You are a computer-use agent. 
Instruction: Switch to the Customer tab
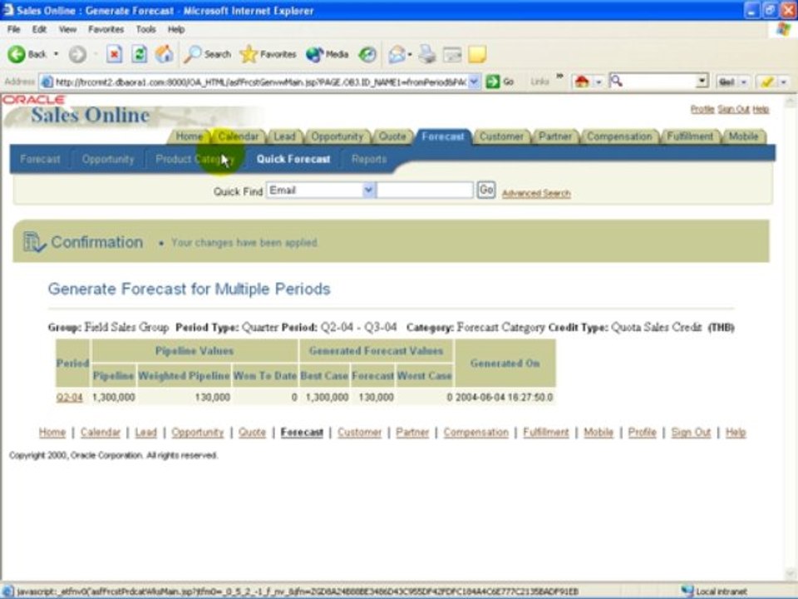(x=501, y=136)
